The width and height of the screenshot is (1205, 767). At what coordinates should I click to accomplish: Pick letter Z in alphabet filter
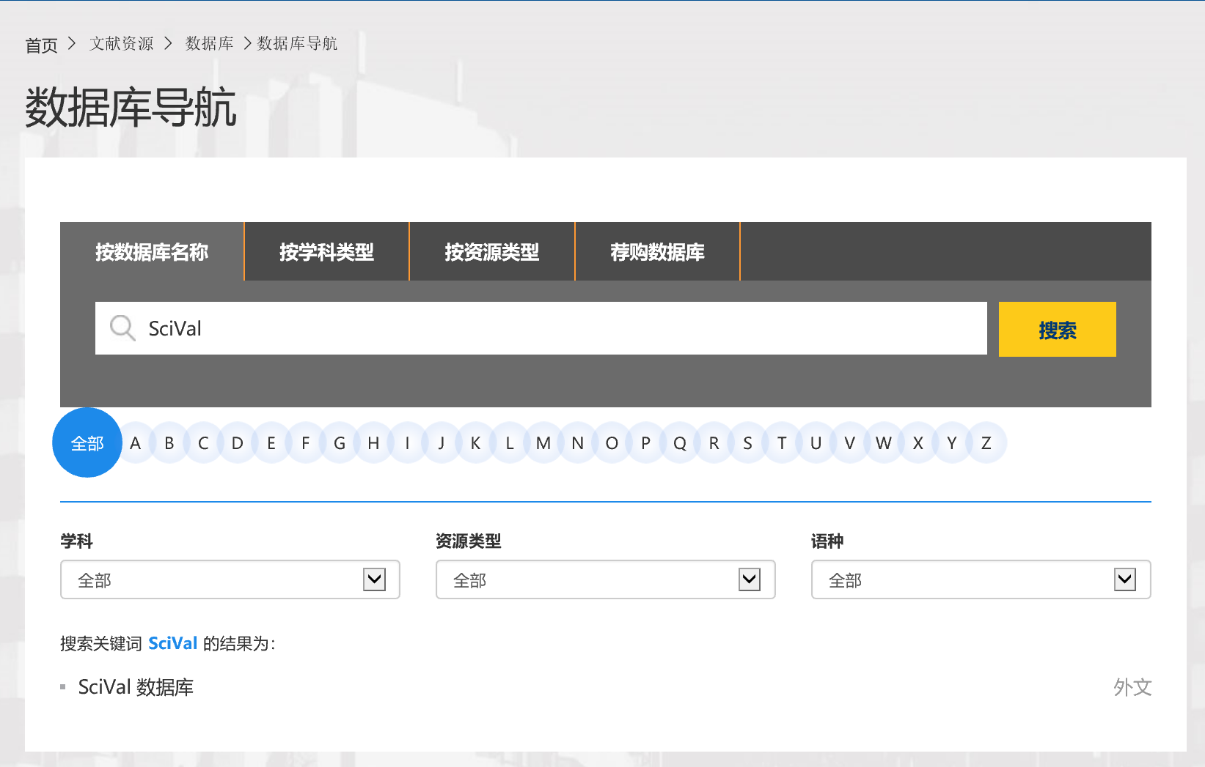pyautogui.click(x=986, y=443)
